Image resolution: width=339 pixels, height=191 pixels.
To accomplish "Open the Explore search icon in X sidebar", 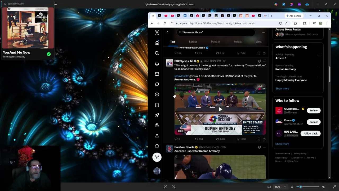I will coord(157,53).
